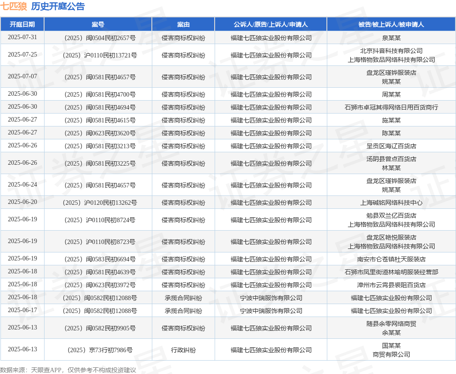
Task: Click the 历史开庭公告 heading
Action: pyautogui.click(x=58, y=6)
